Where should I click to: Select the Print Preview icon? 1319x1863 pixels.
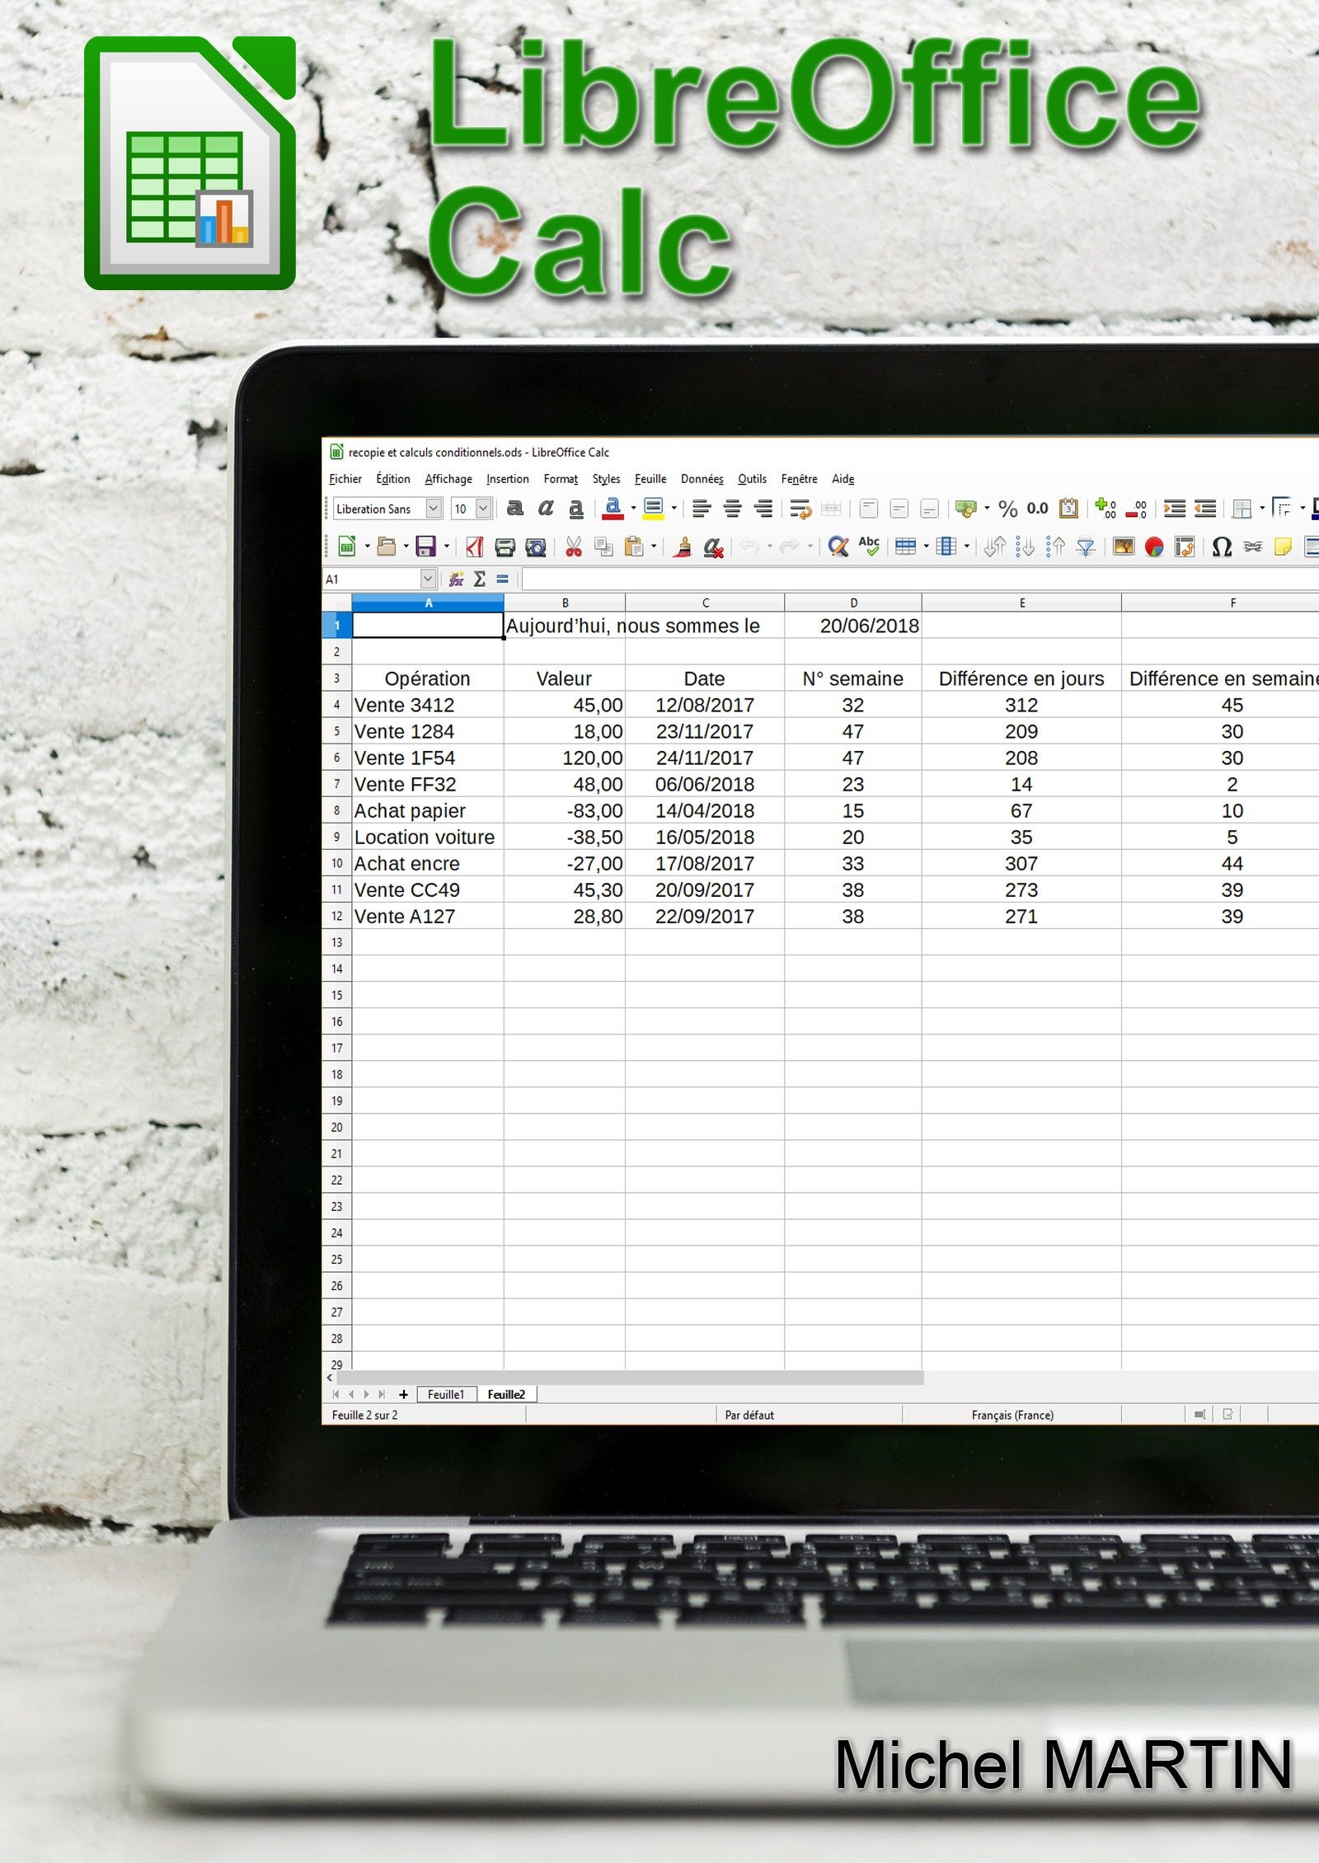tap(537, 547)
